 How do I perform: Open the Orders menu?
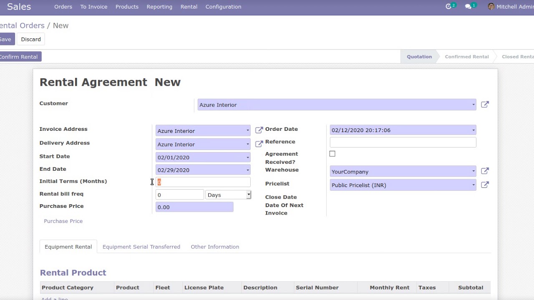coord(63,7)
